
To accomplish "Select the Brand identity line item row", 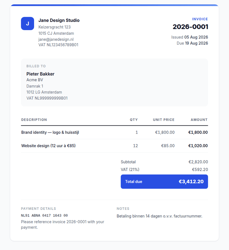I will [x=114, y=132].
